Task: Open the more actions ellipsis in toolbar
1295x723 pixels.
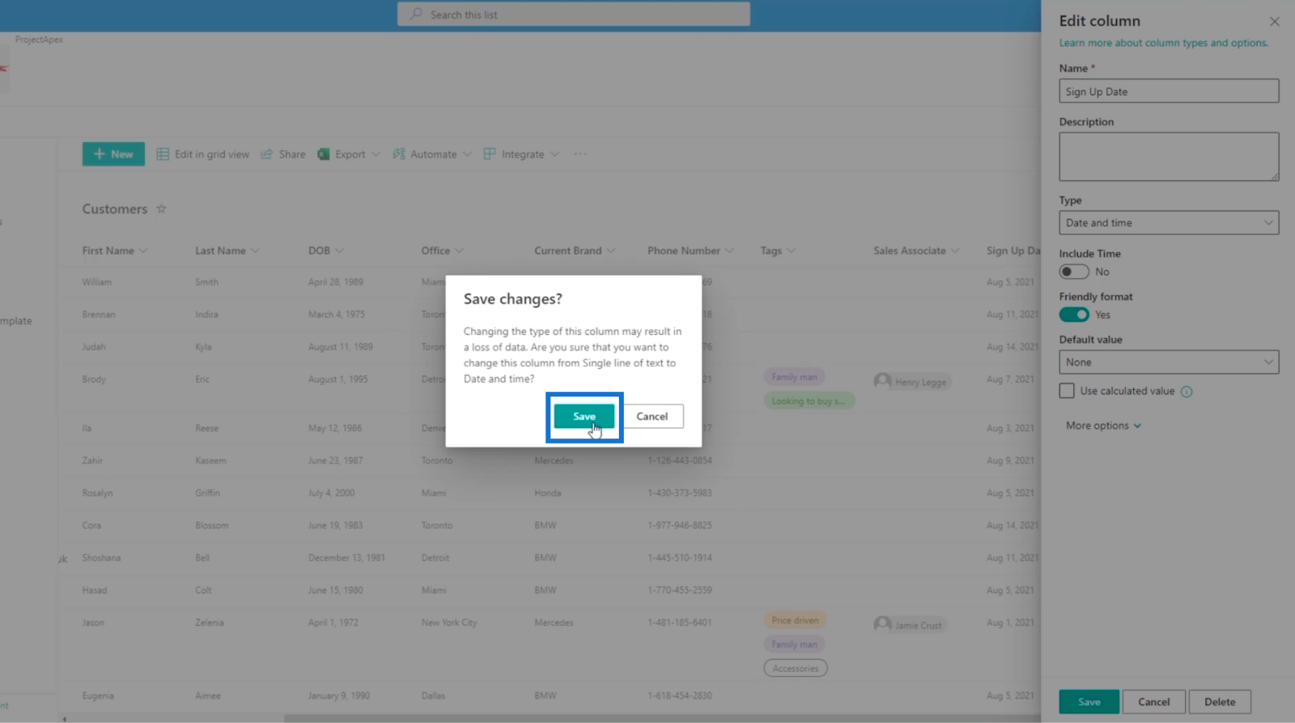Action: tap(580, 154)
